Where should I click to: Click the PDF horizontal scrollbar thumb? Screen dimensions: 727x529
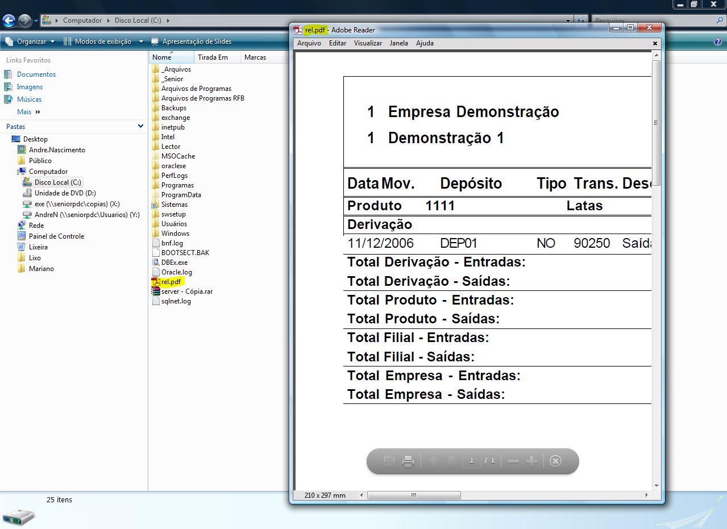coord(414,495)
